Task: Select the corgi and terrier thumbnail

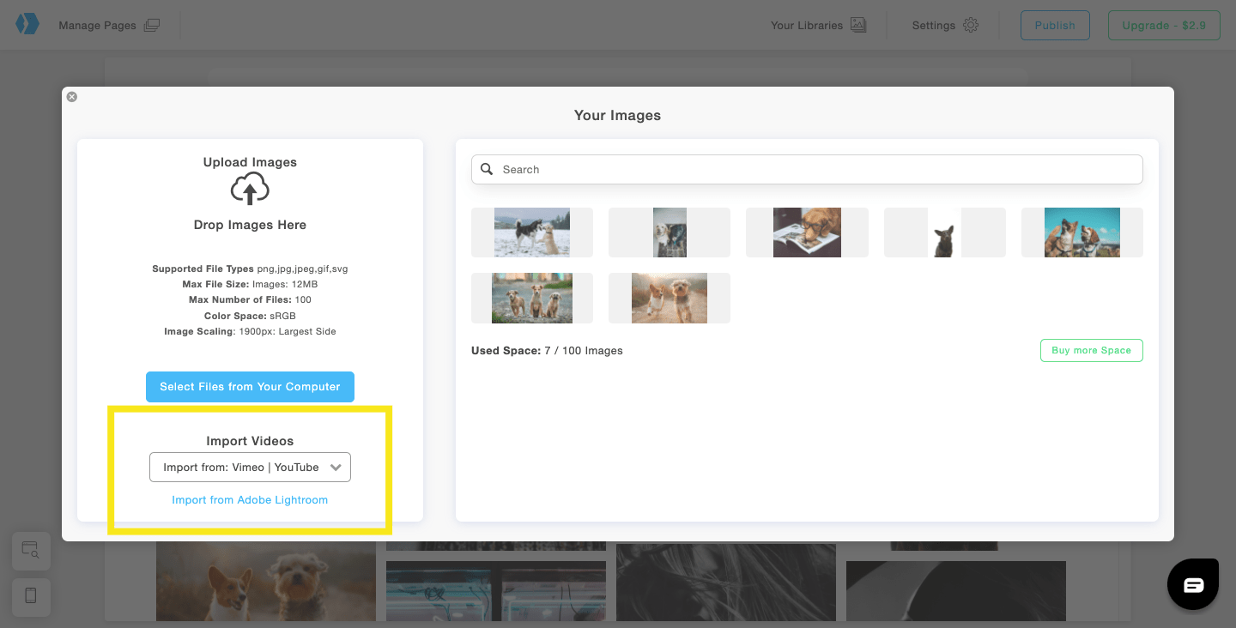Action: tap(669, 298)
